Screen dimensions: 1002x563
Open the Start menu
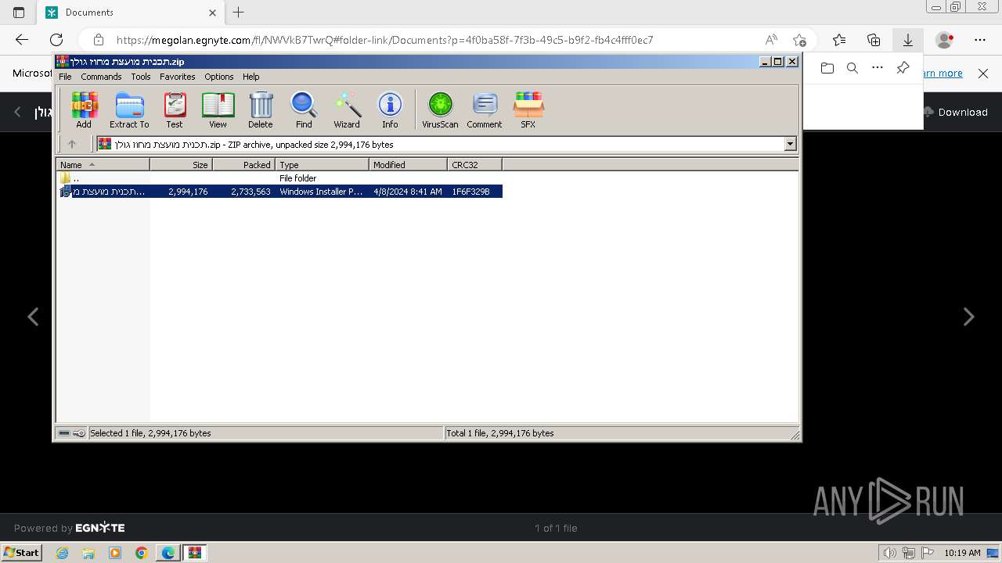pyautogui.click(x=21, y=553)
